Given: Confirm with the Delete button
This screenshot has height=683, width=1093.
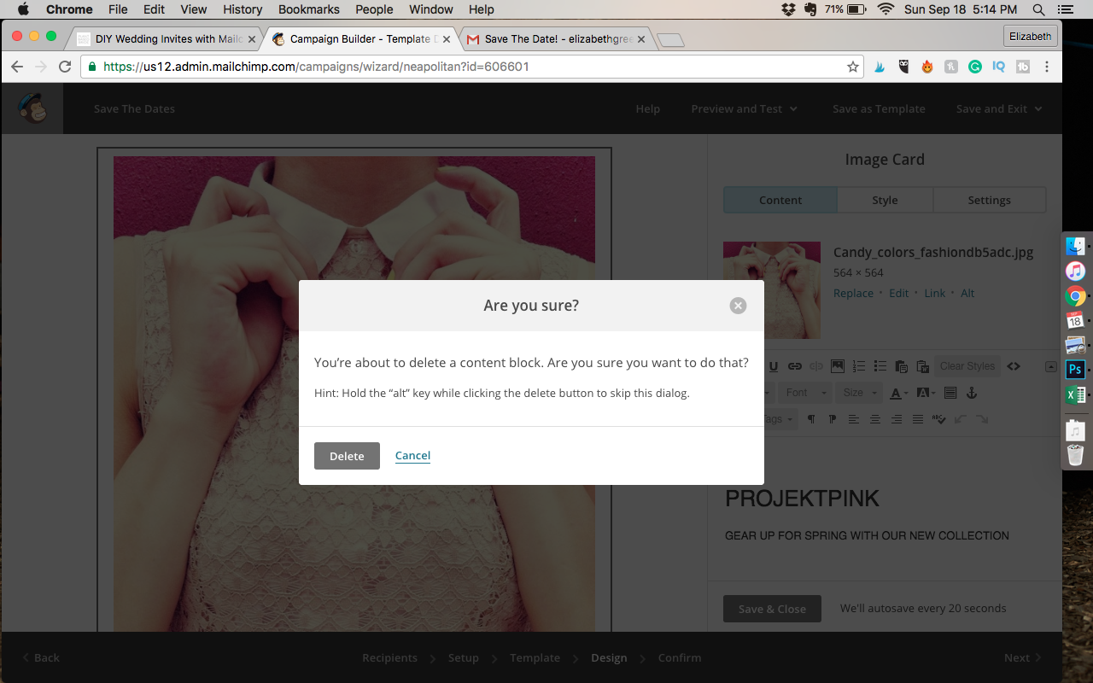Looking at the screenshot, I should pyautogui.click(x=347, y=456).
